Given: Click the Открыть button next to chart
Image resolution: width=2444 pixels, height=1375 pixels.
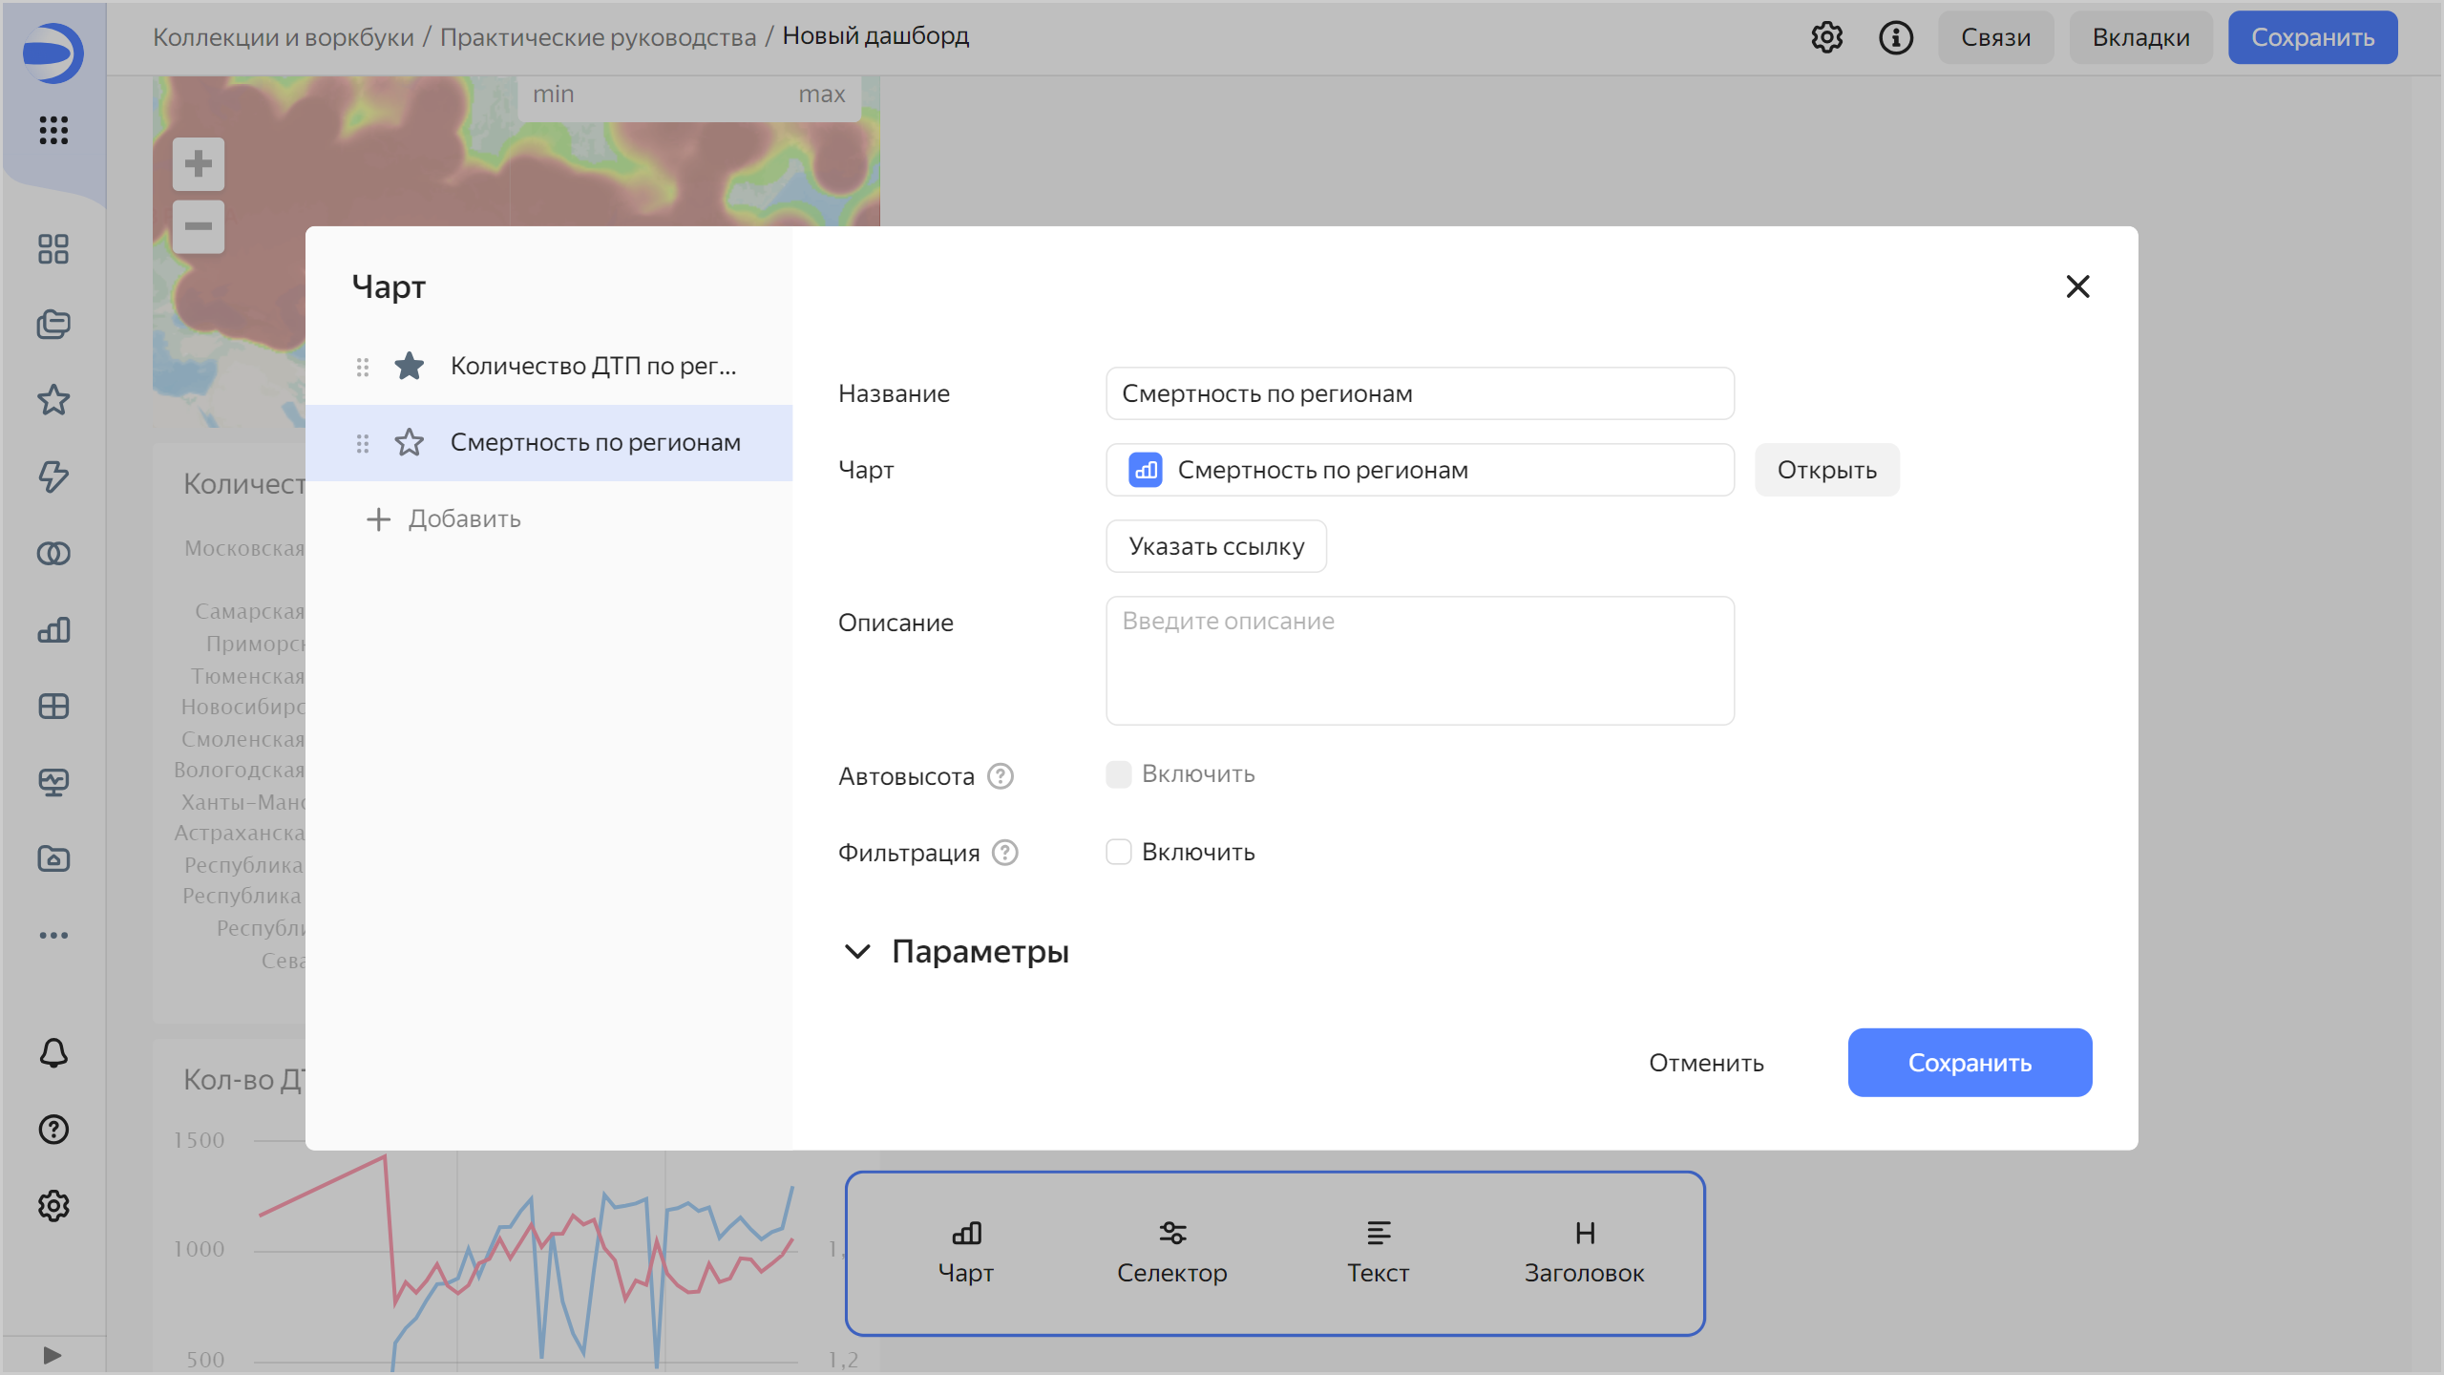Looking at the screenshot, I should pyautogui.click(x=1826, y=470).
